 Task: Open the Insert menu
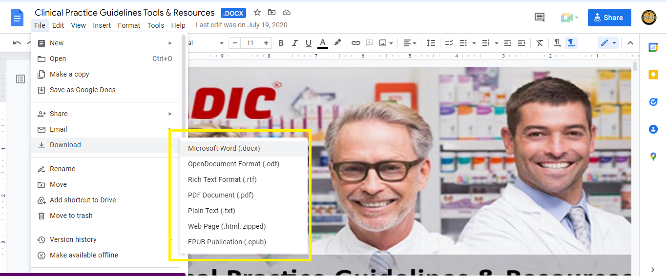tap(102, 25)
